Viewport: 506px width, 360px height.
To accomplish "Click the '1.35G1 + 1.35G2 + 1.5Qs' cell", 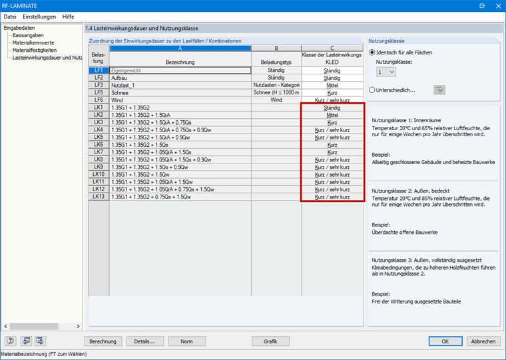I will click(180, 145).
